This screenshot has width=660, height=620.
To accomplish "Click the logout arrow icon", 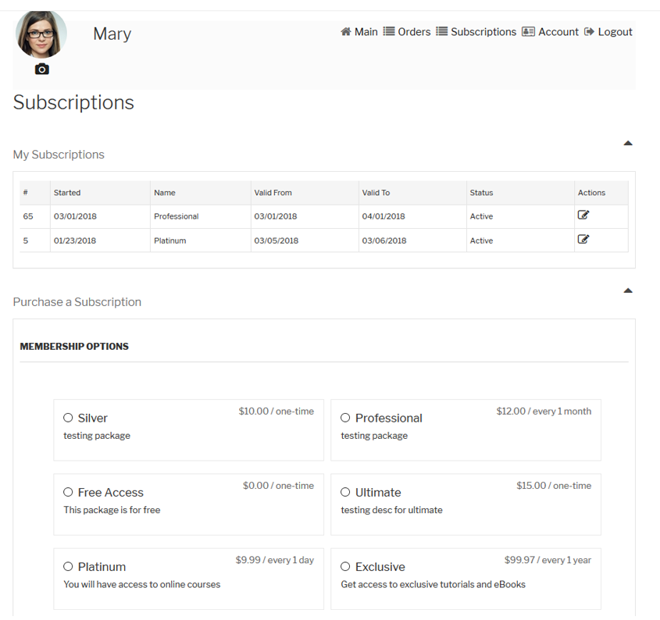I will pos(590,32).
